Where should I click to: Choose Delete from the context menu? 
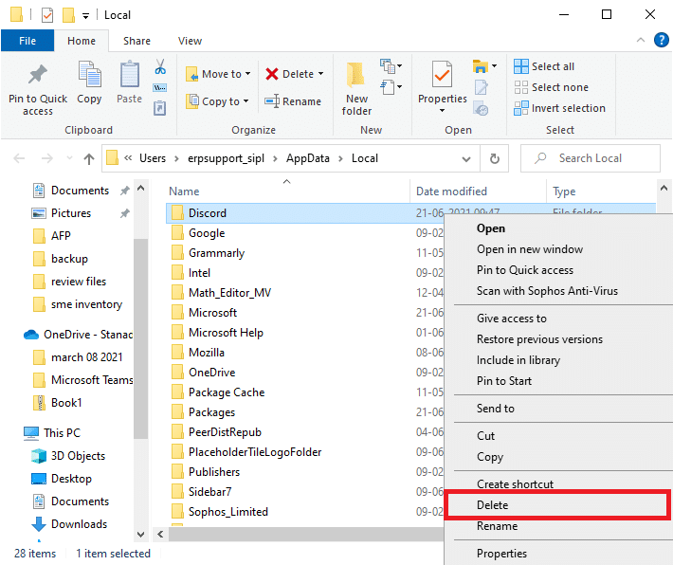493,505
